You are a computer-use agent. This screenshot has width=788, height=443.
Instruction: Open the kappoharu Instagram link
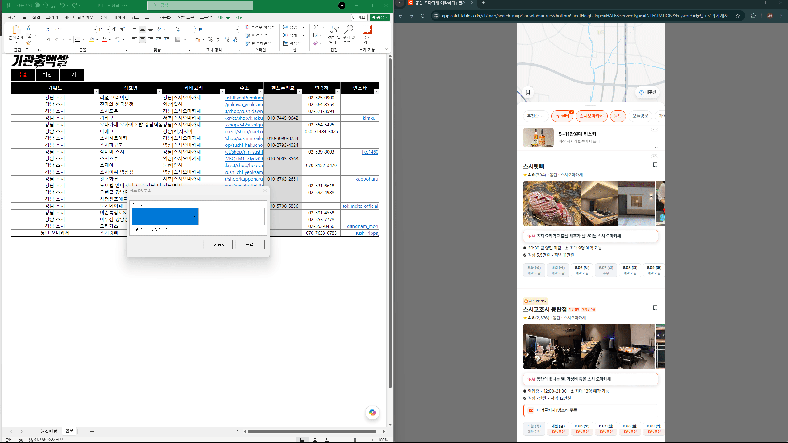367,179
